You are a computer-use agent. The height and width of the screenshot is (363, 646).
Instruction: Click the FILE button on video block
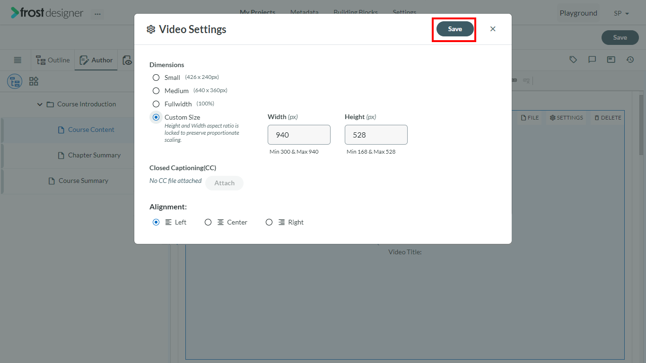(x=530, y=118)
